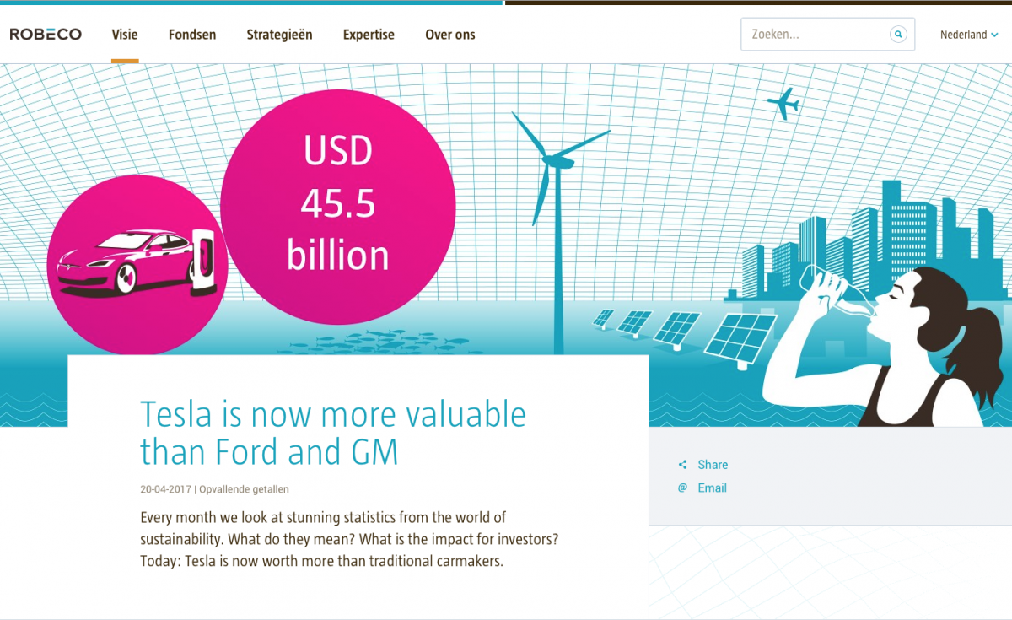1012x620 pixels.
Task: Click the USD 45.5 billion circle
Action: 338,207
